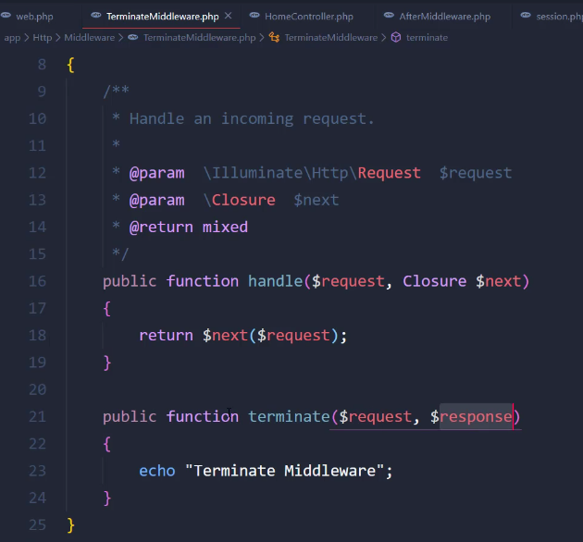
Task: Click line number 16 in the gutter
Action: click(38, 281)
